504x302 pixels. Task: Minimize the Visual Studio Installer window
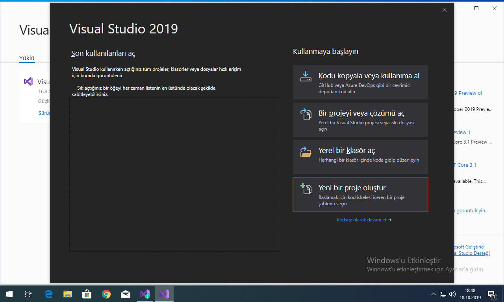point(459,8)
